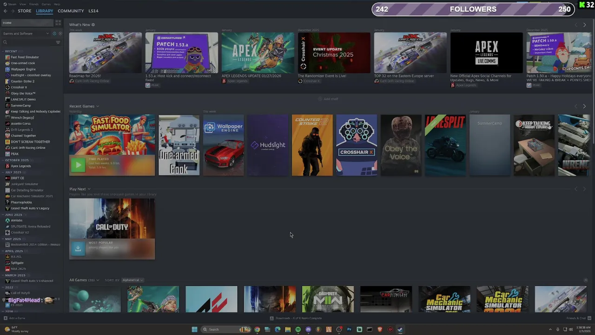Open the Games menu
Viewport: 595px width, 335px height.
coord(46,4)
